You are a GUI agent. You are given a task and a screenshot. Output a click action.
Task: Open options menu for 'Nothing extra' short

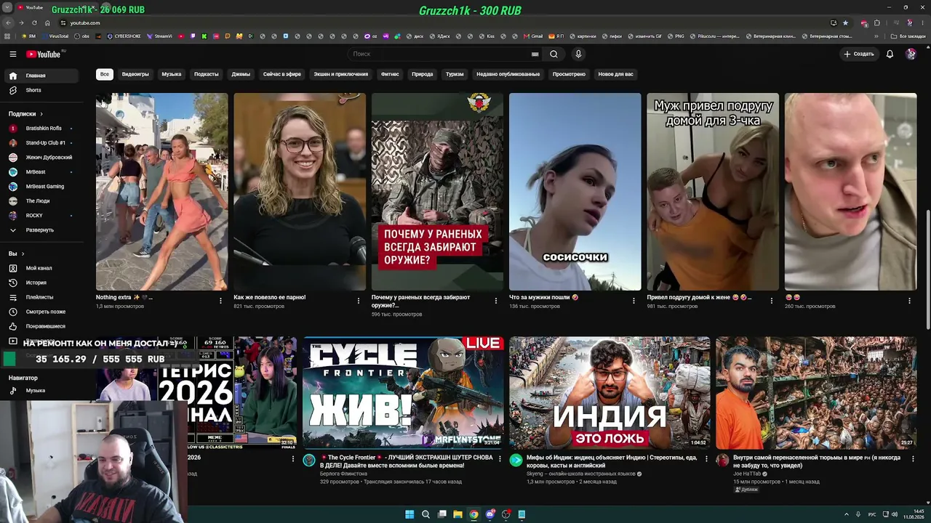pyautogui.click(x=220, y=301)
